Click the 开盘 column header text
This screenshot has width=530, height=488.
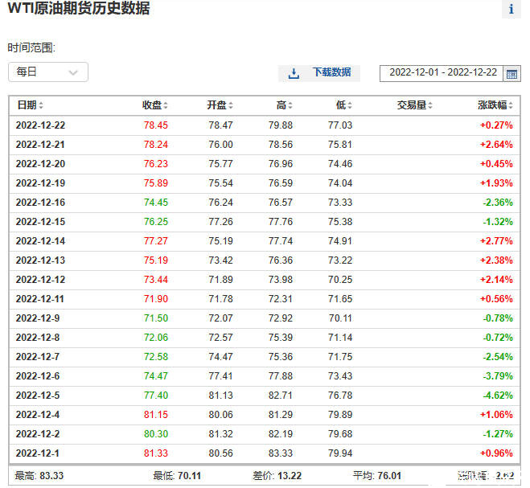point(216,105)
